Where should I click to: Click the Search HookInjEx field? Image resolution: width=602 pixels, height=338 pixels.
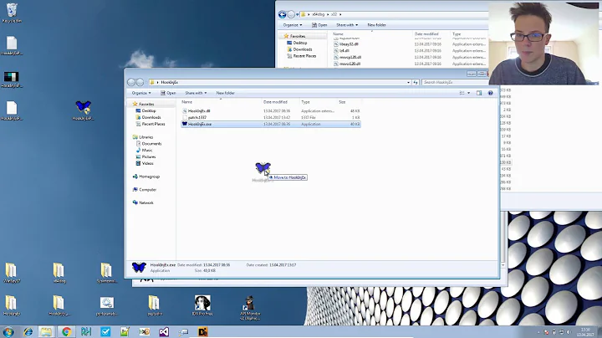click(455, 82)
